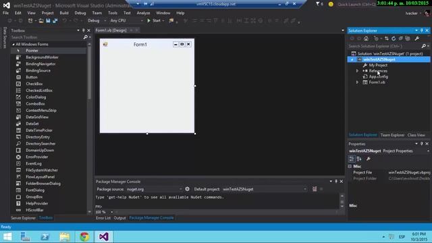Click the Home icon in Solution Explorer

[366, 38]
